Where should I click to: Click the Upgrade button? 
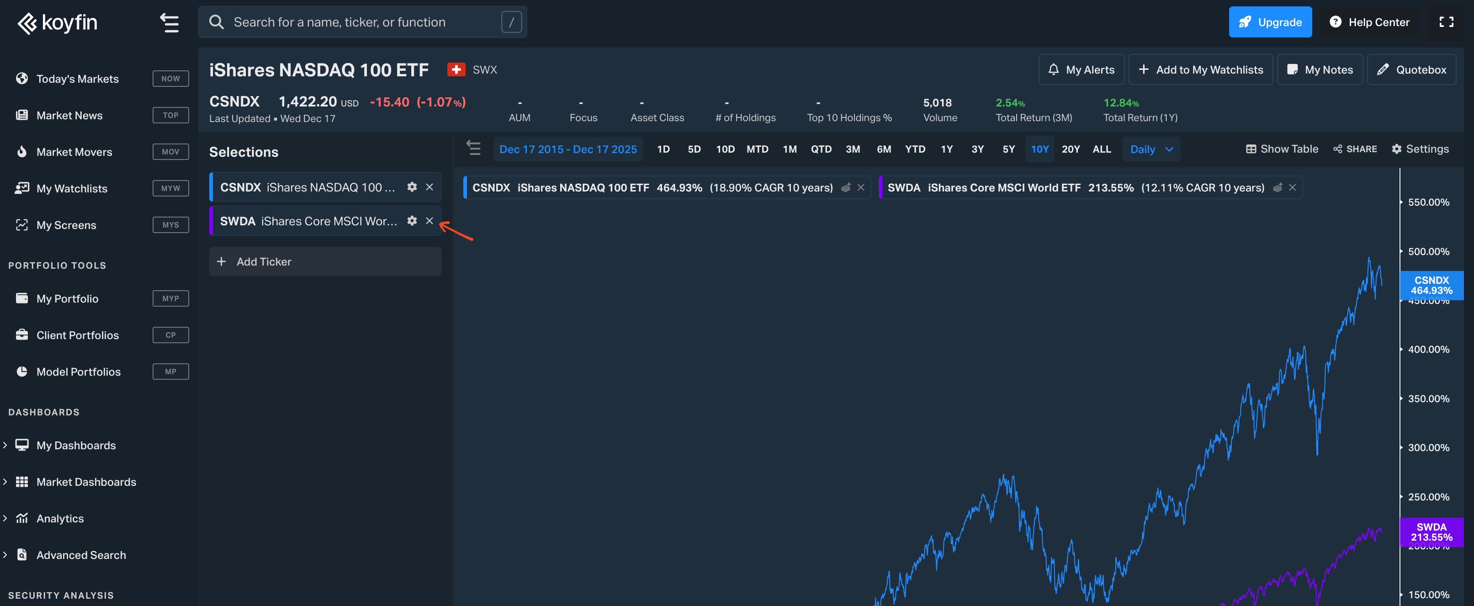(1270, 22)
